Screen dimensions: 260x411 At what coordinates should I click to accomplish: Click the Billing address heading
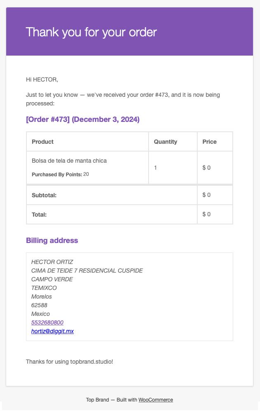point(52,241)
